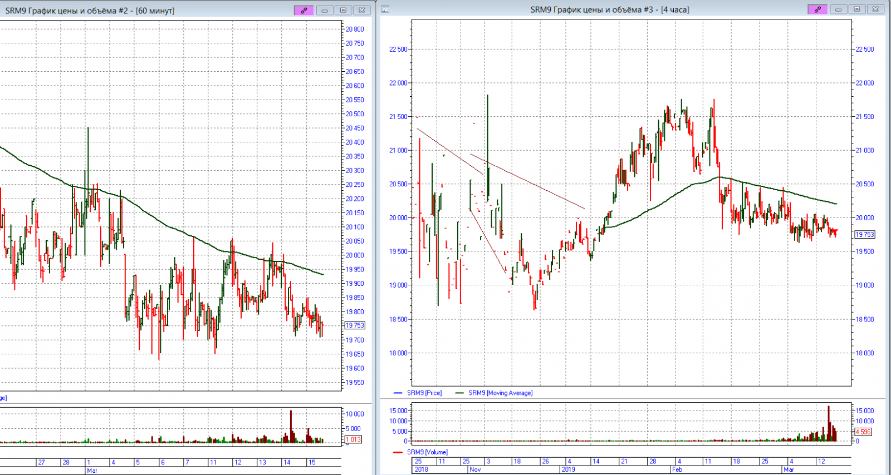Click the Feb marker on 4-hour time axis
The height and width of the screenshot is (475, 891).
coord(677,469)
